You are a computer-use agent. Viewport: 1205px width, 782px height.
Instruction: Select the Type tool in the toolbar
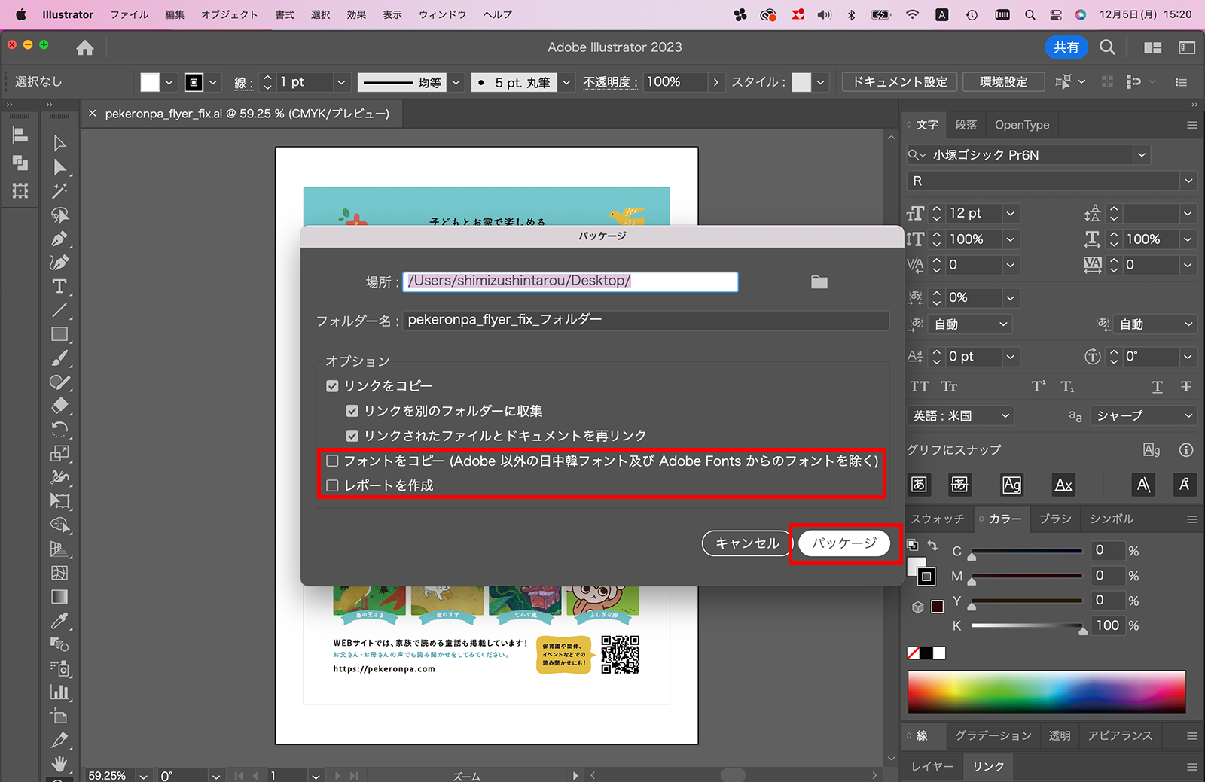point(61,286)
